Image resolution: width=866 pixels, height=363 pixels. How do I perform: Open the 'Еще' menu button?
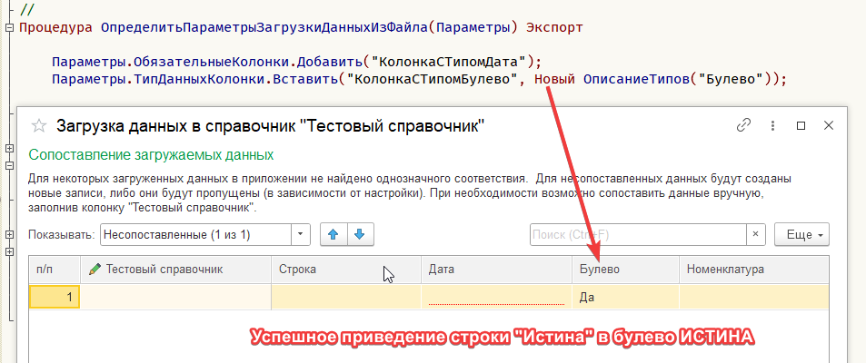point(801,234)
